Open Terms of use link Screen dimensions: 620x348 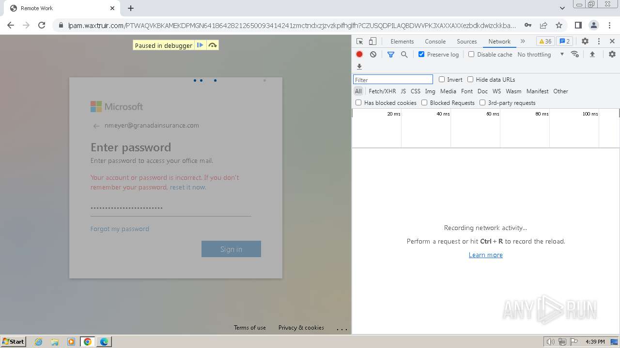[x=250, y=328]
